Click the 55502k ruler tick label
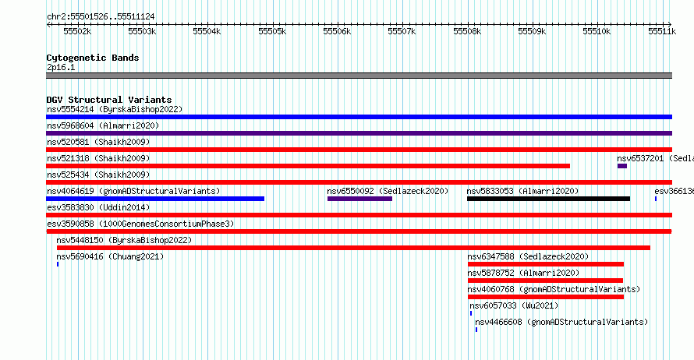The image size is (694, 360). coord(77,31)
